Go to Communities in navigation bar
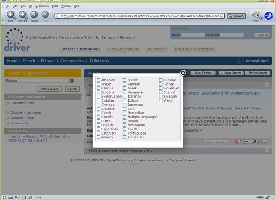 (72, 61)
